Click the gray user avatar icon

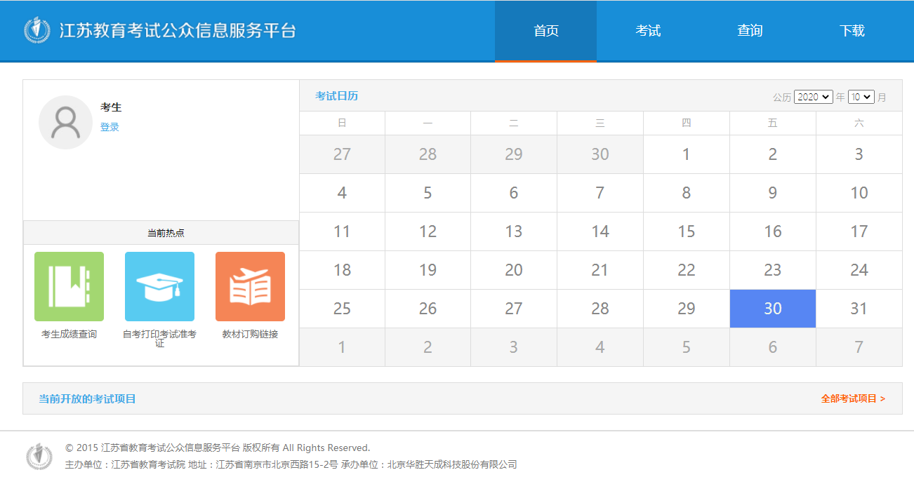tap(65, 123)
